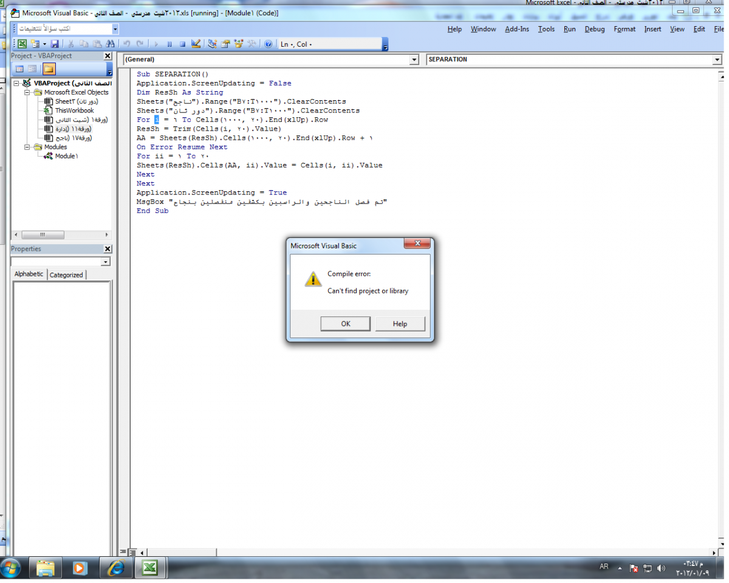Open the Debug menu
The height and width of the screenshot is (583, 729).
(x=595, y=29)
